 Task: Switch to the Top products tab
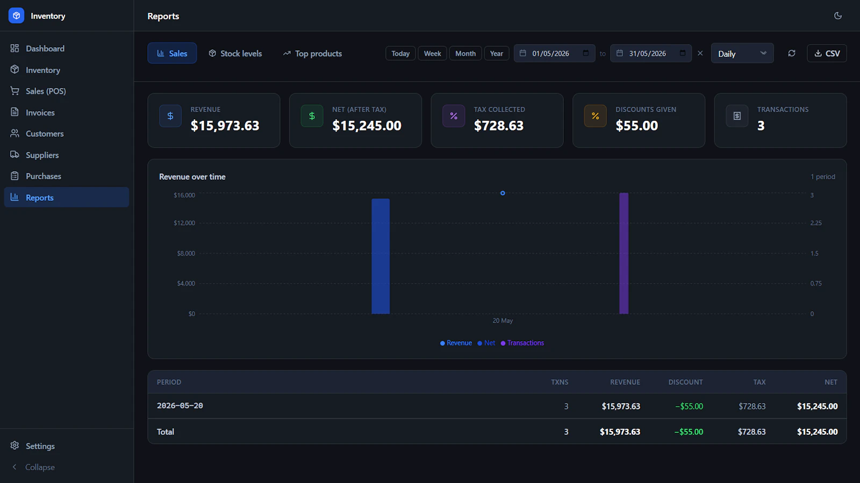point(312,53)
